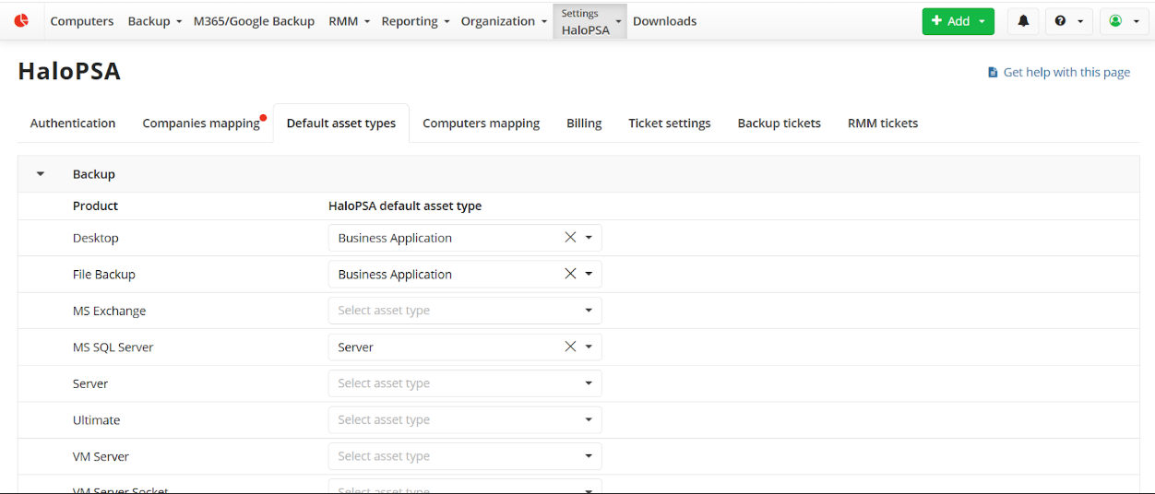Remove the MS SQL Server asset type
This screenshot has height=494, width=1155.
(x=570, y=347)
